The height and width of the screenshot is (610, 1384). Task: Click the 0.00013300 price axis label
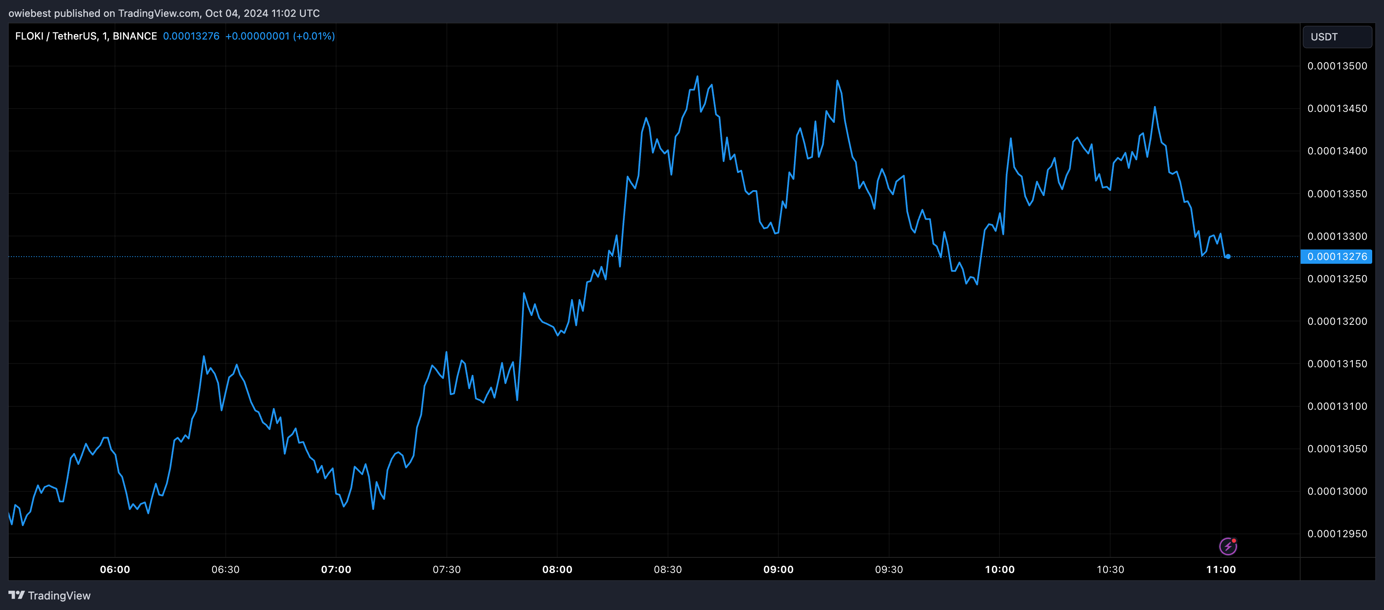click(x=1337, y=236)
